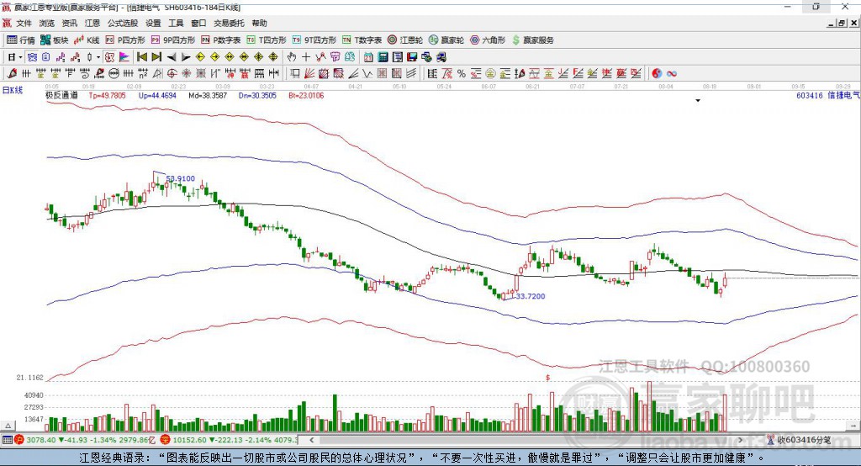Click the 日K线 chart label

coord(13,90)
